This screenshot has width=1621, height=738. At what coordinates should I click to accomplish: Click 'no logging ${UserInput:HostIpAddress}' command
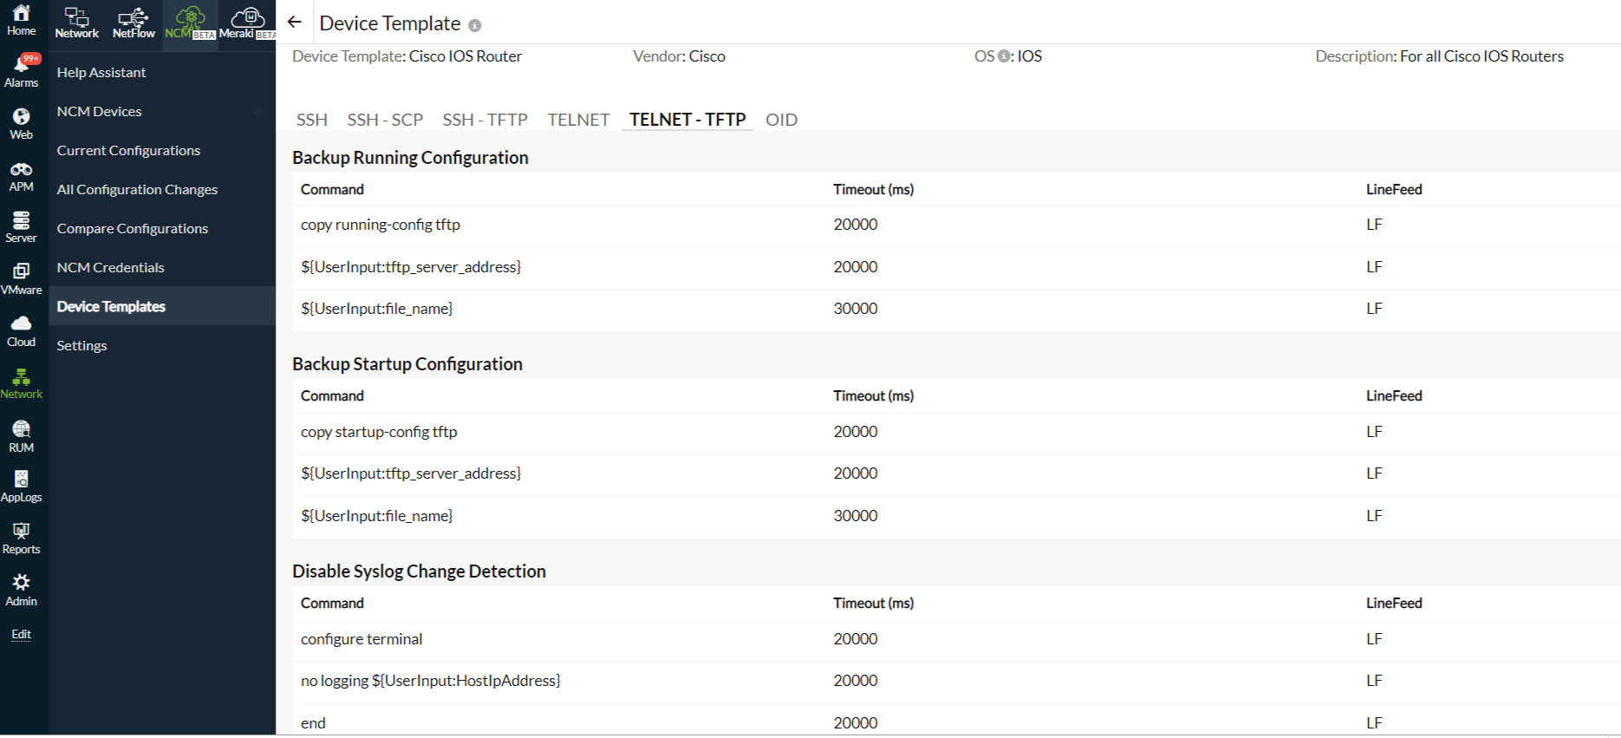click(x=431, y=681)
